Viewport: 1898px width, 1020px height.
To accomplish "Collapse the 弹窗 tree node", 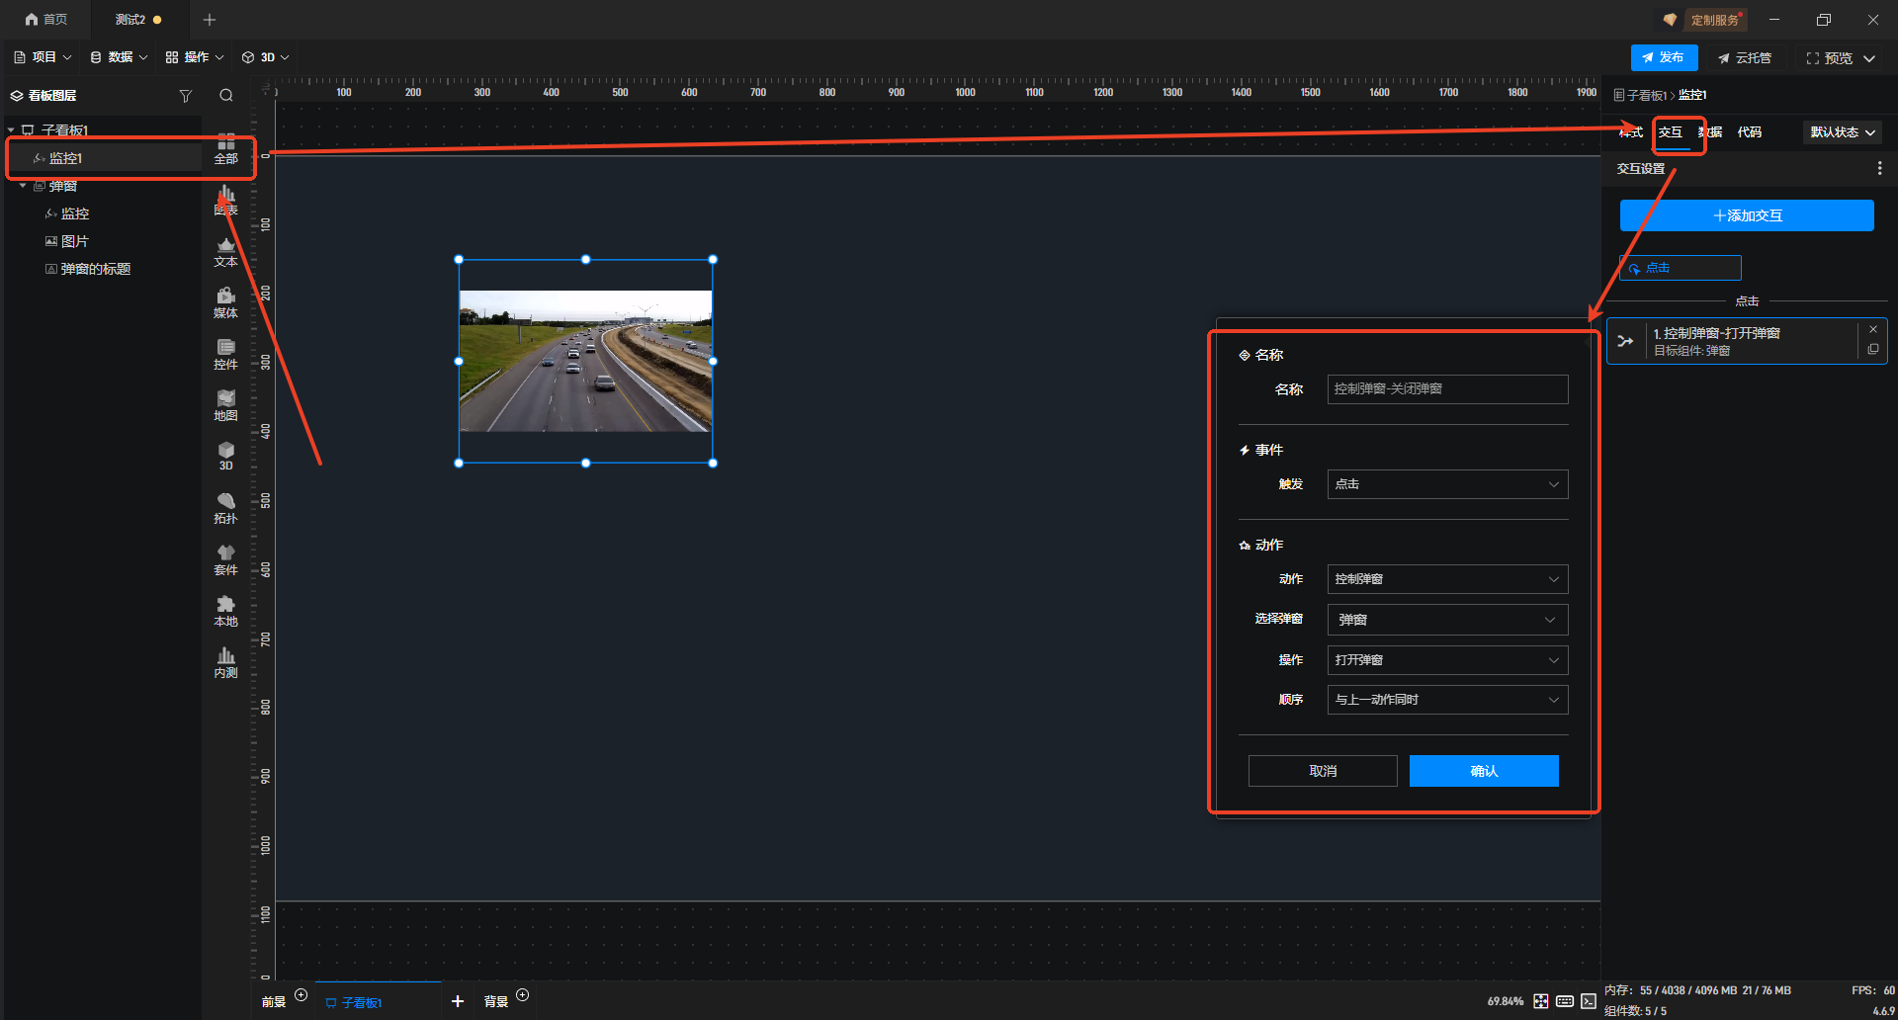I will (x=23, y=186).
